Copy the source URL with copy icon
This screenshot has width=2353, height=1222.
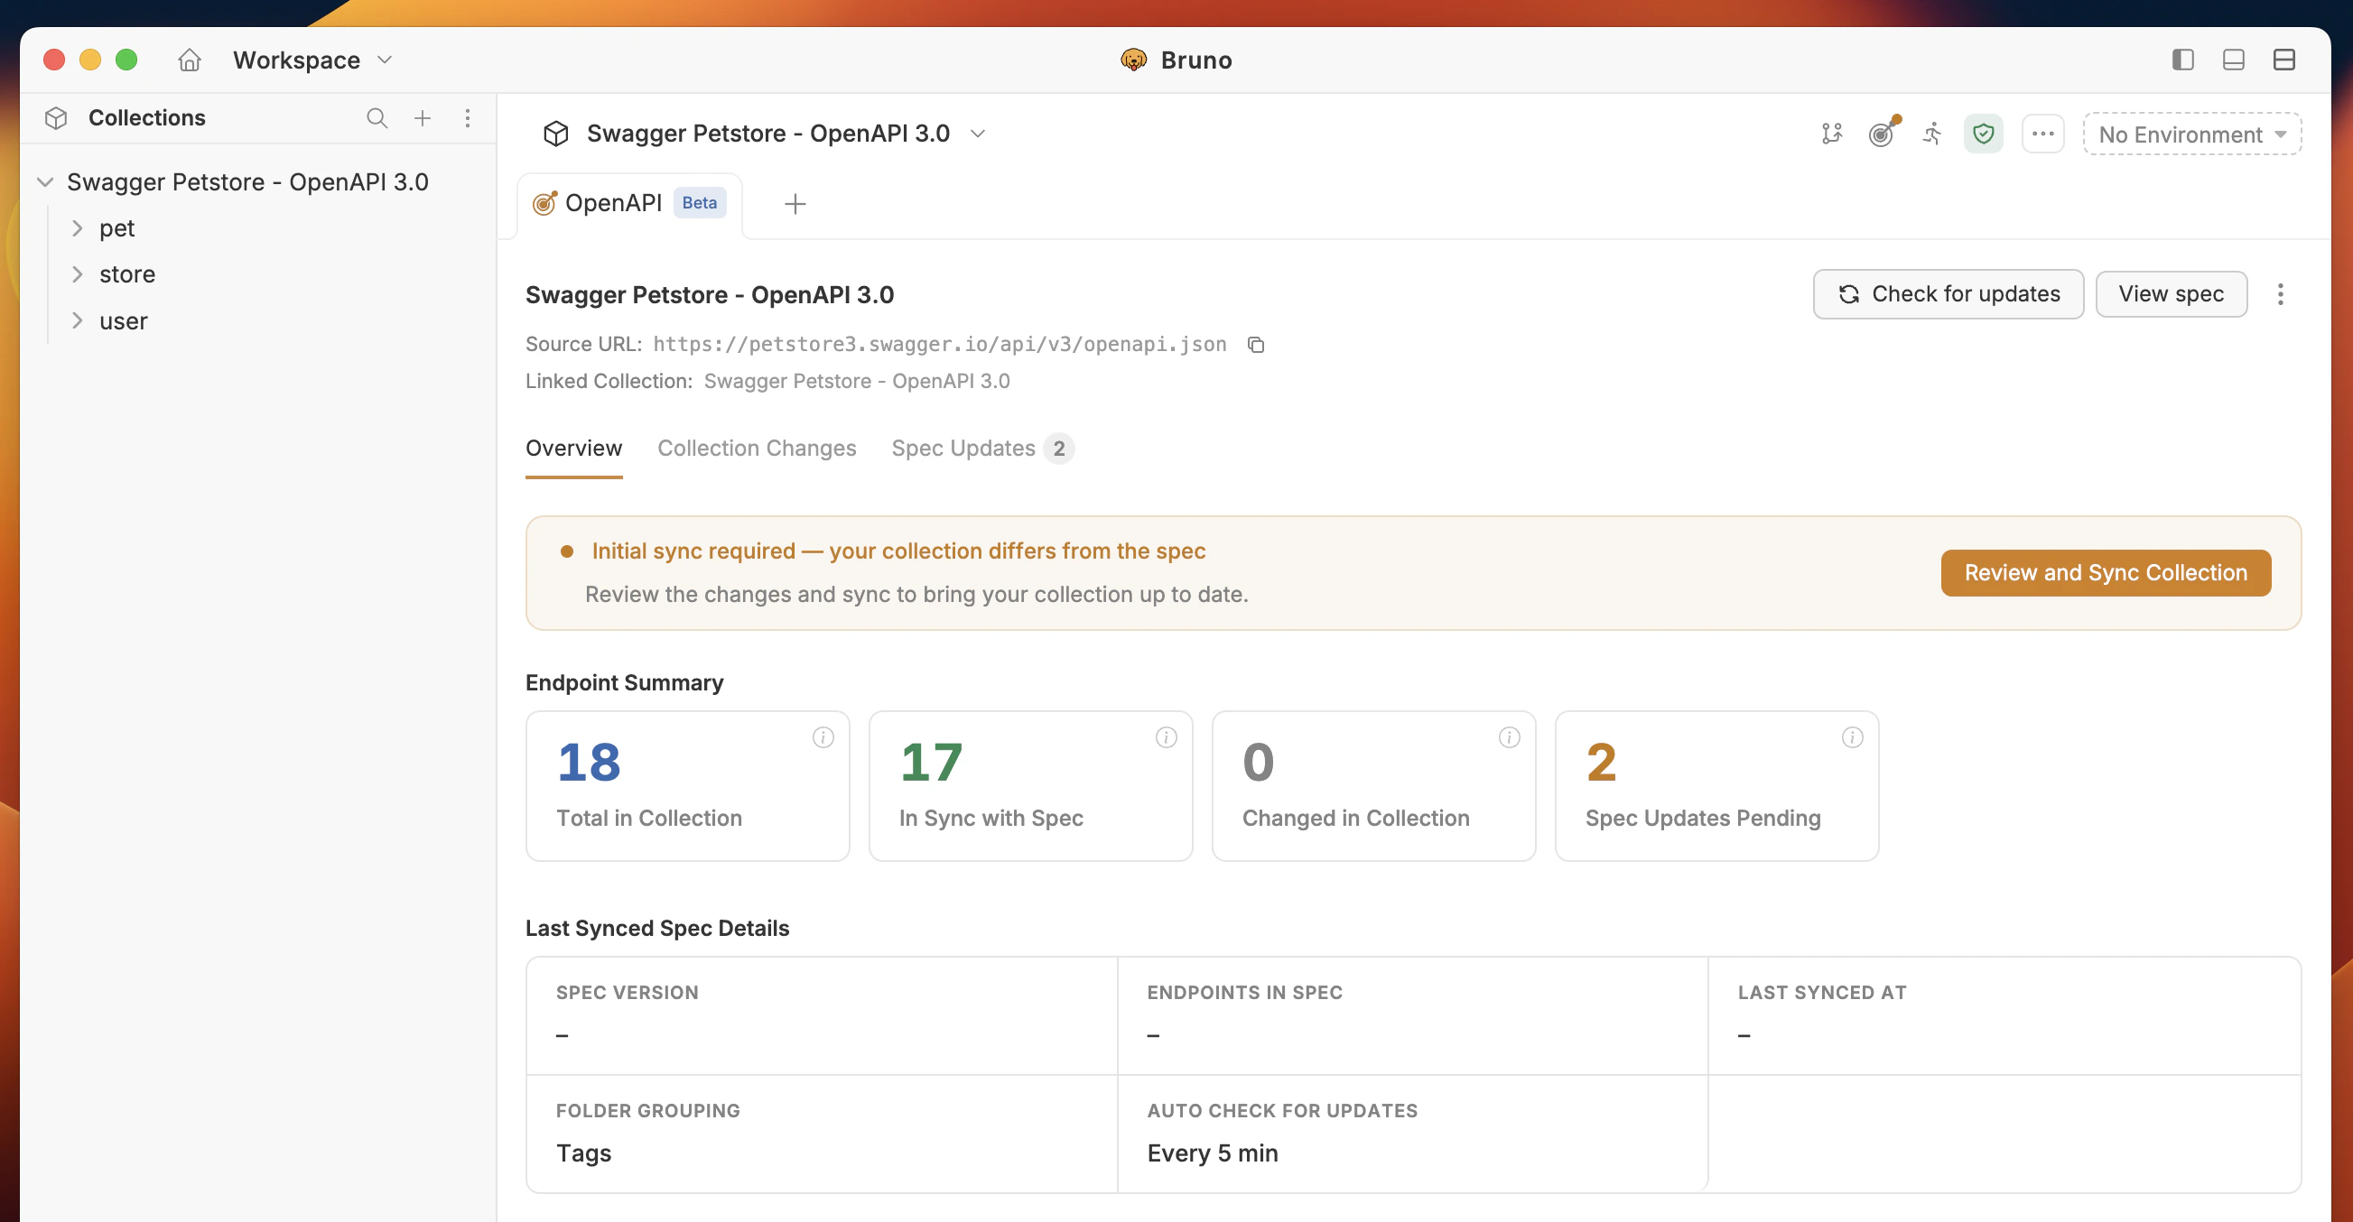[x=1256, y=345]
